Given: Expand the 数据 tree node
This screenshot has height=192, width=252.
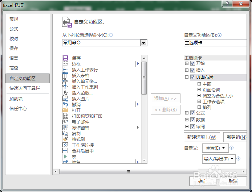Looking at the screenshot, I should click(x=187, y=120).
